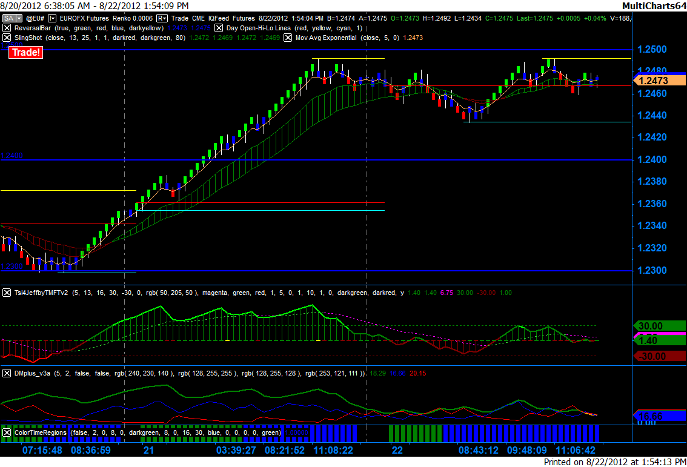Screen dimensions: 687x467
Task: Click the ColorTimeRegions parameters text
Action: click(x=176, y=433)
